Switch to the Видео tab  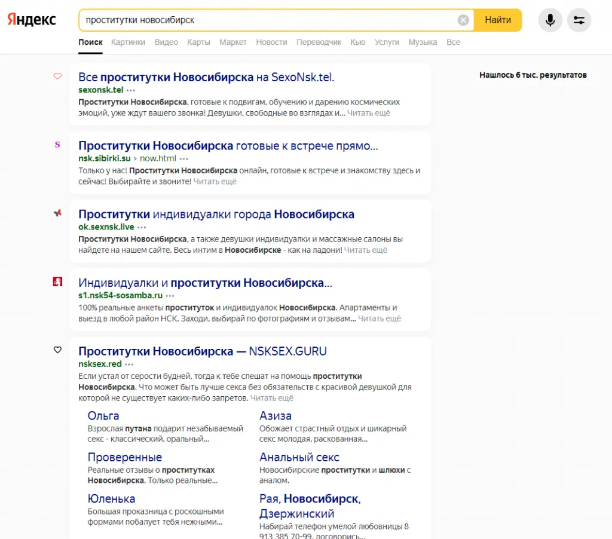(x=166, y=42)
